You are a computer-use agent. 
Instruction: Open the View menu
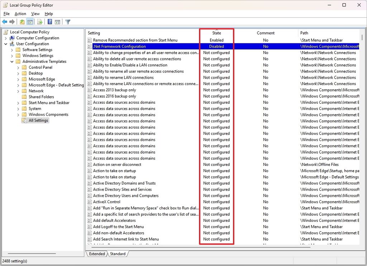[x=35, y=14]
